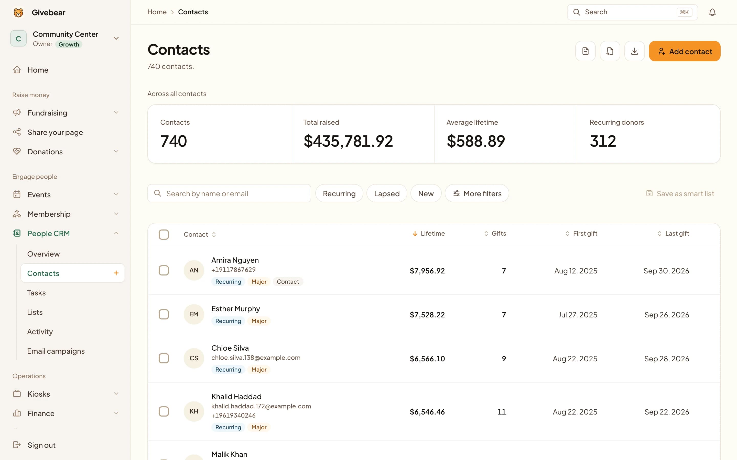The height and width of the screenshot is (460, 737).
Task: Click the download export icon button
Action: (x=634, y=51)
